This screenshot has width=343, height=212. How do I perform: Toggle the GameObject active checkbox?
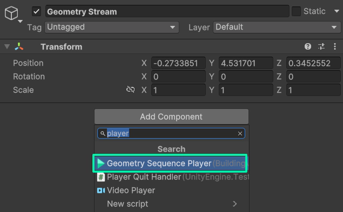coord(36,11)
